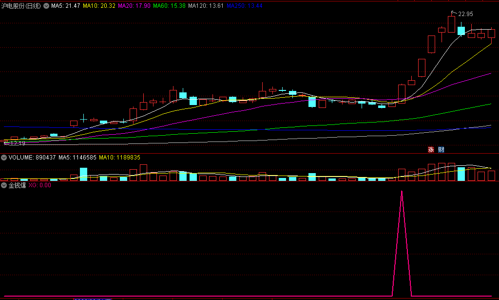Select the stock title 沪电股份(日线)
Image resolution: width=499 pixels, height=300 pixels.
[21, 6]
